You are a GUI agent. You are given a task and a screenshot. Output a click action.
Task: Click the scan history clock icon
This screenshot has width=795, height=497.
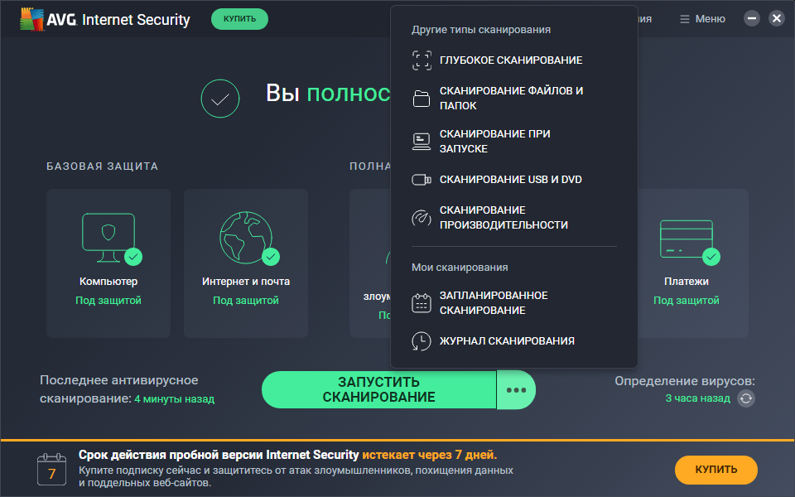coord(422,341)
